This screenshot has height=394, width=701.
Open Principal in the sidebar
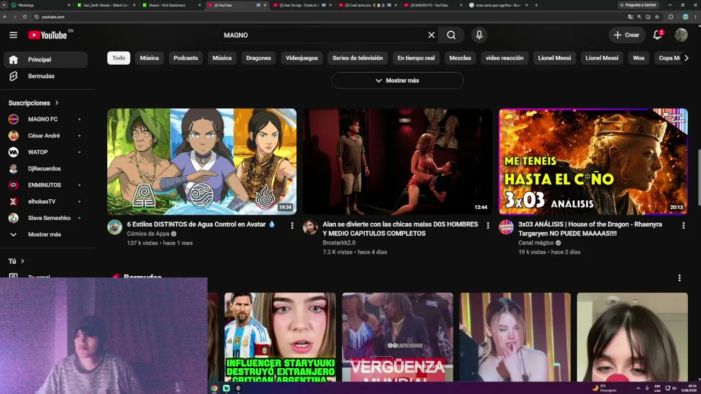[x=45, y=60]
